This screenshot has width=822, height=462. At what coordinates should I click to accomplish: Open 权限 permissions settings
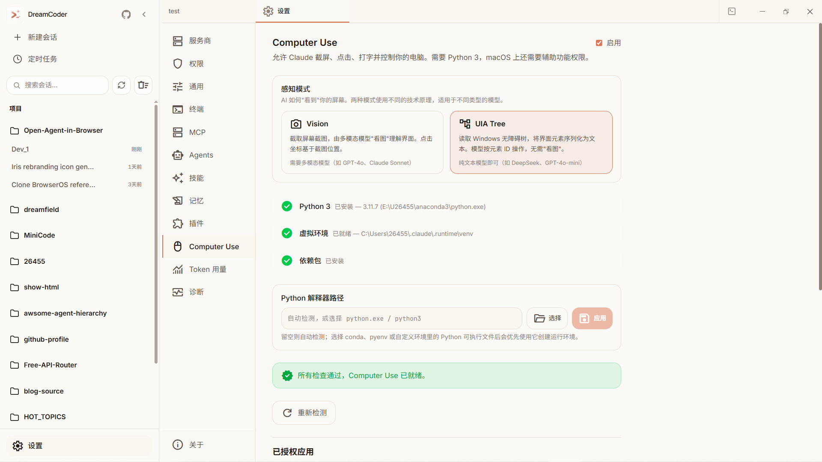[x=209, y=64]
